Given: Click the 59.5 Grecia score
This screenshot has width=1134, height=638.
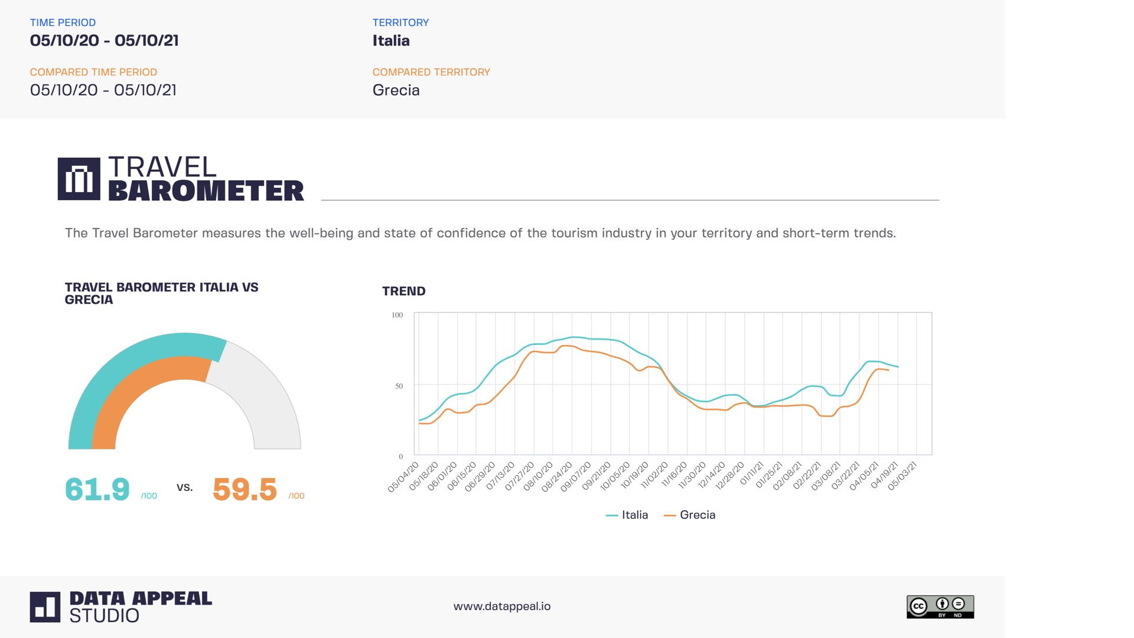Looking at the screenshot, I should [245, 490].
